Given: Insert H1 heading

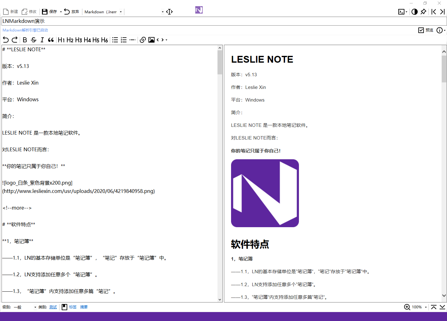Looking at the screenshot, I should click(x=61, y=40).
